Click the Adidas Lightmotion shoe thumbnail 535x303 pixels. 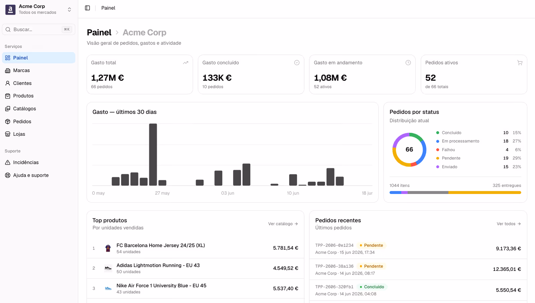click(108, 268)
